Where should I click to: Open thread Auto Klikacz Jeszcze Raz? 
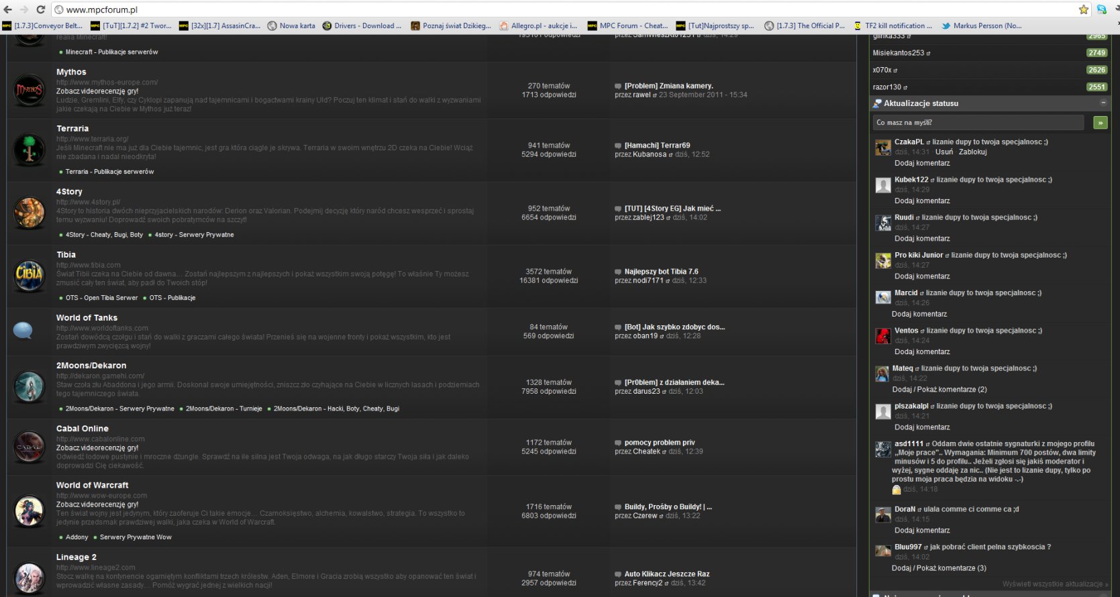pos(667,574)
